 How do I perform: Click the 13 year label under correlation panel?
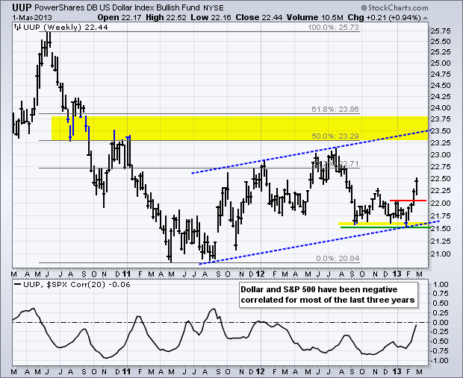[x=397, y=371]
